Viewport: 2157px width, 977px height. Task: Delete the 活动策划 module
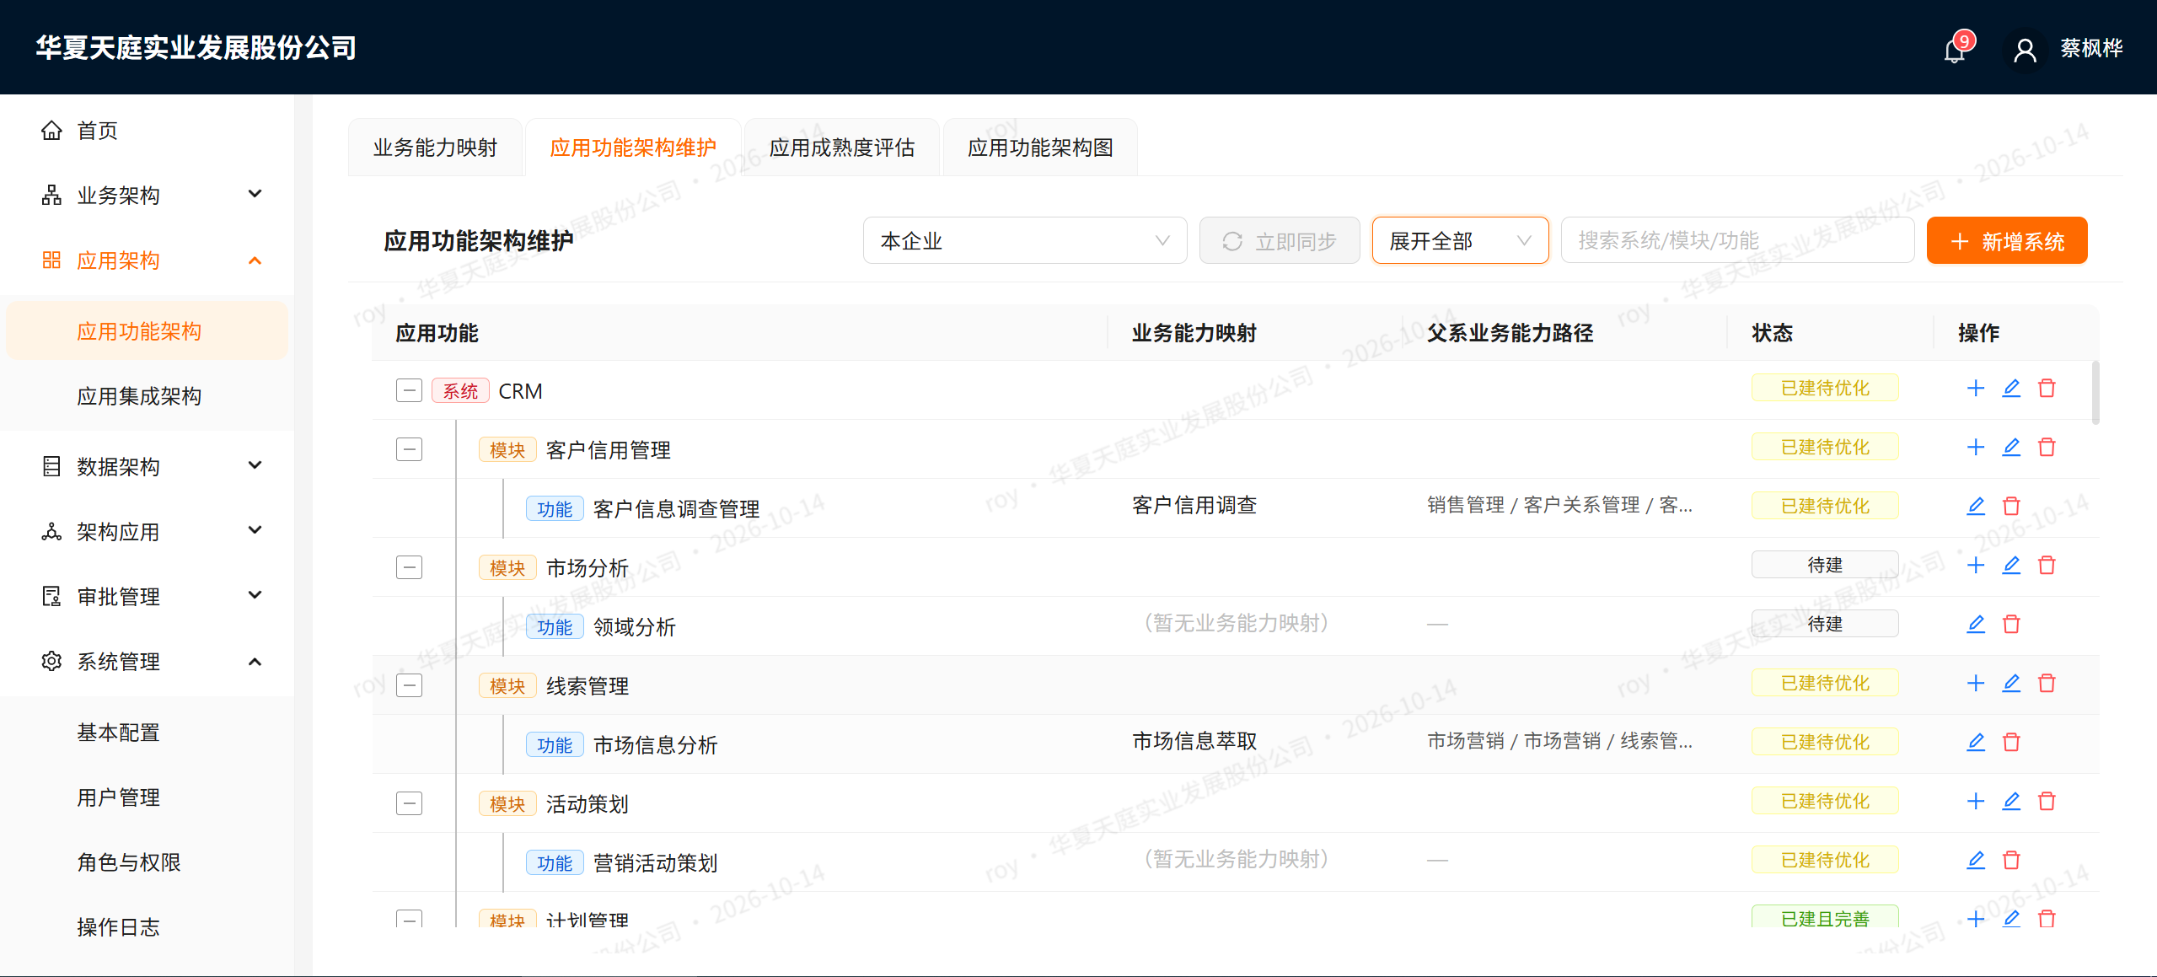pos(2047,802)
